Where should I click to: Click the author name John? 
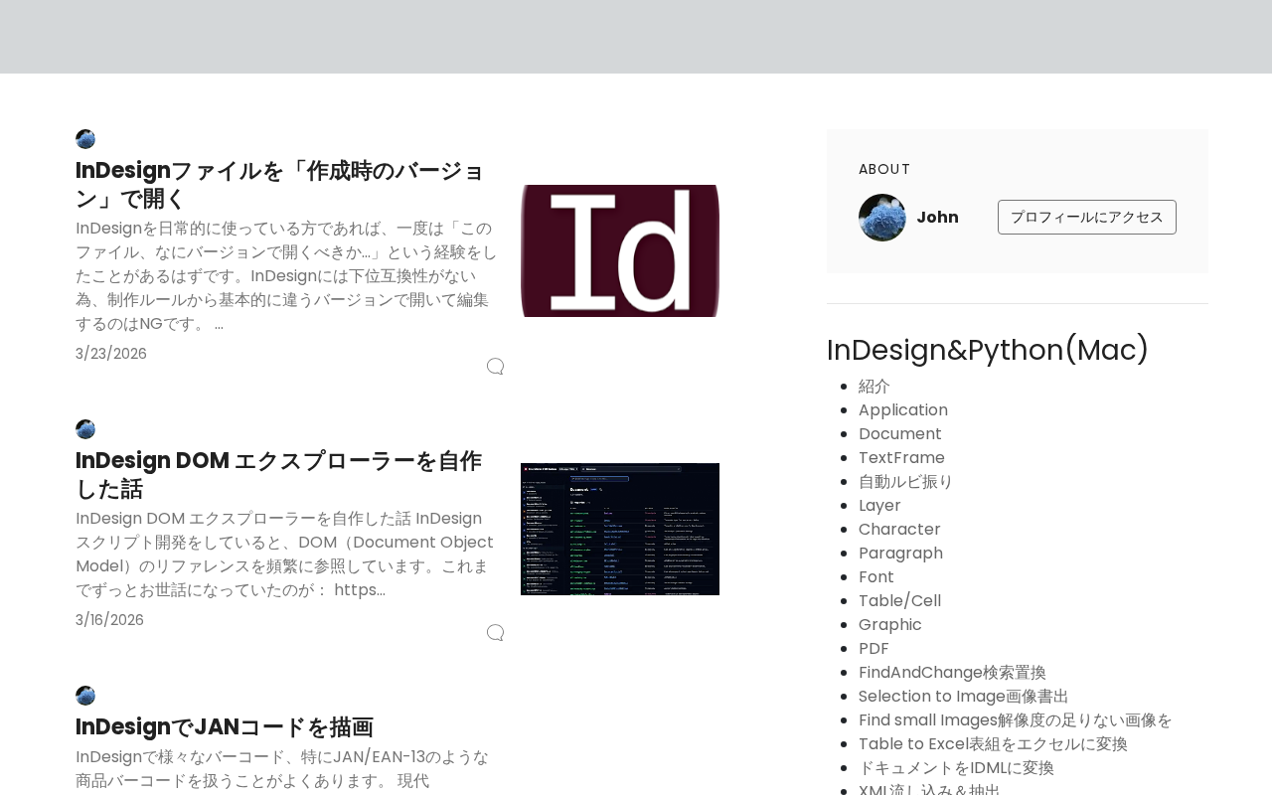coord(937,218)
